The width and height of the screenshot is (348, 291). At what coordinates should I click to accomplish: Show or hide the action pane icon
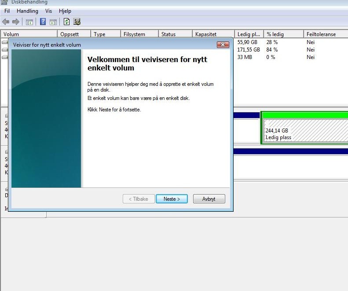[x=53, y=22]
